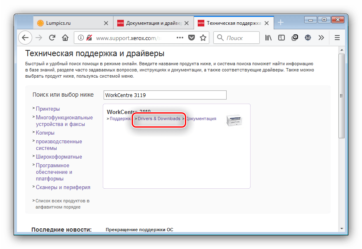Open a new browser tab
The width and height of the screenshot is (362, 249).
[x=281, y=22]
